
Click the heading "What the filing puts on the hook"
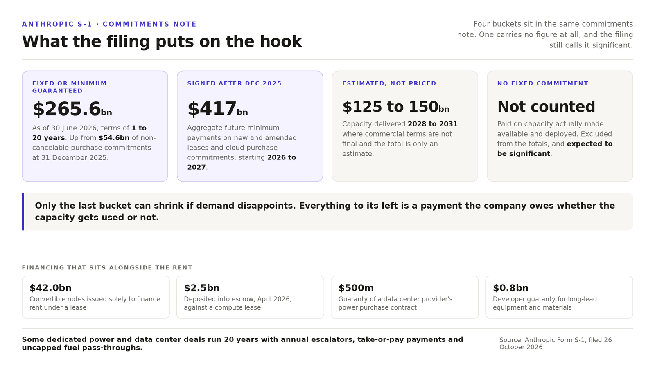(x=162, y=42)
